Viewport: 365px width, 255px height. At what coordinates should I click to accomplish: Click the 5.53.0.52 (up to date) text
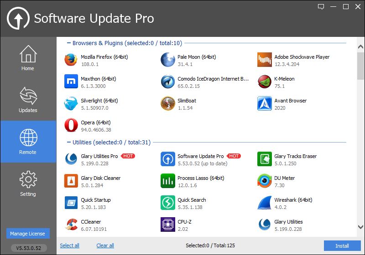click(x=203, y=163)
